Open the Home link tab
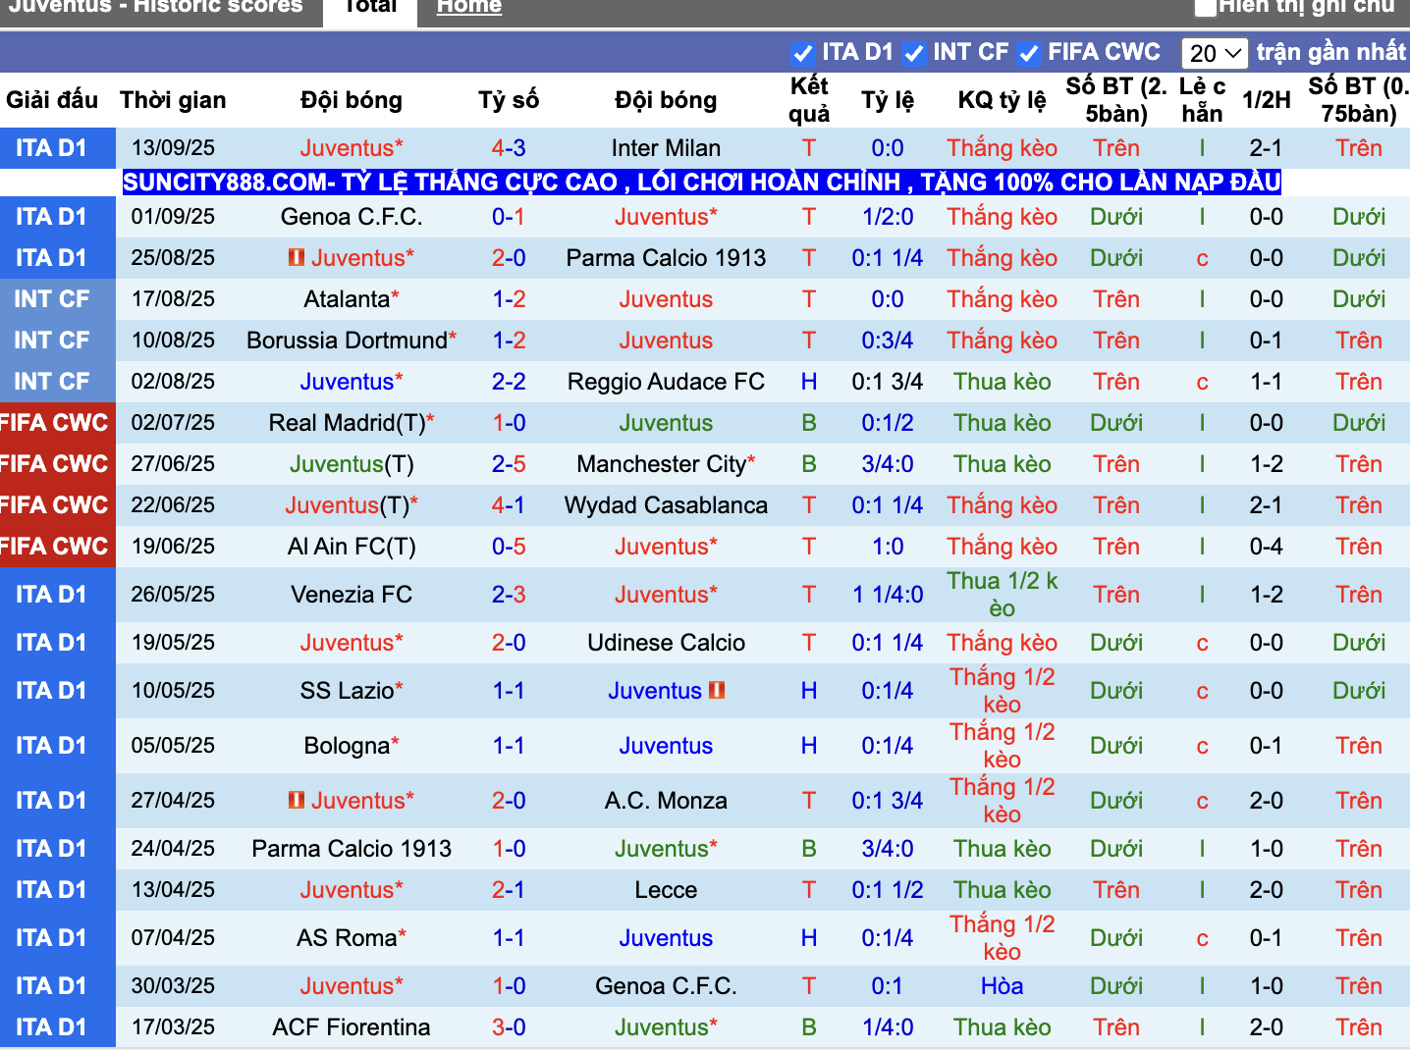The image size is (1410, 1050). point(469,7)
